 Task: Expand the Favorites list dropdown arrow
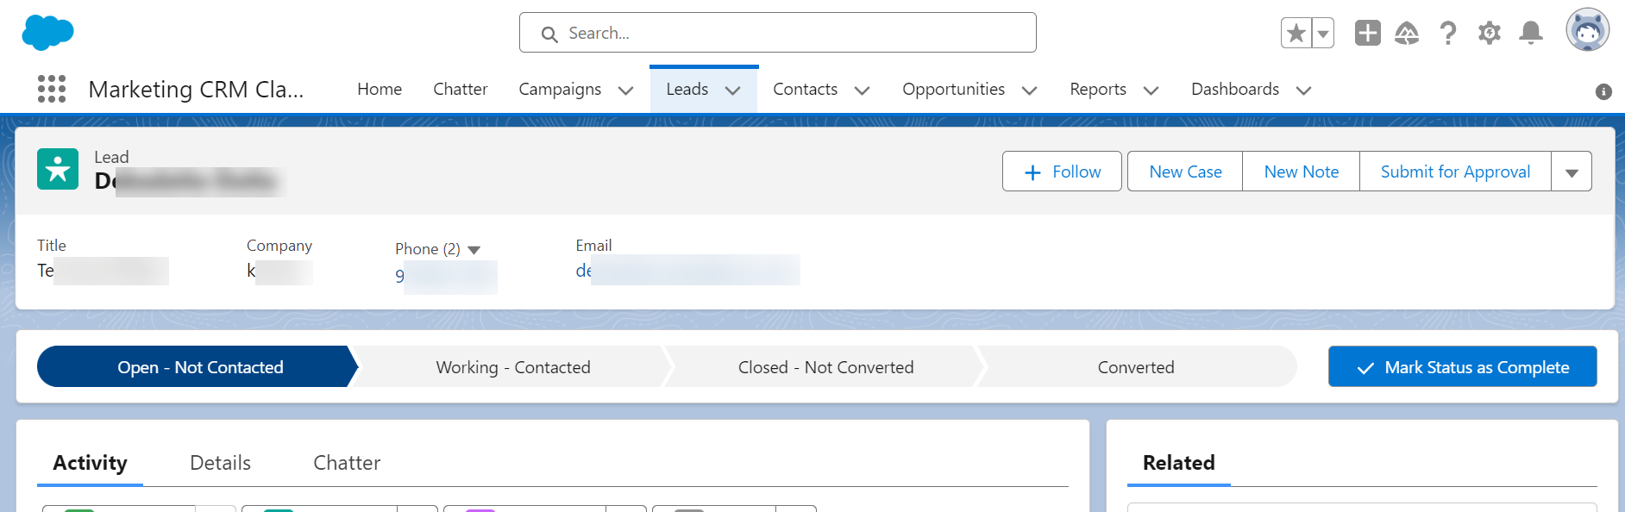point(1323,34)
